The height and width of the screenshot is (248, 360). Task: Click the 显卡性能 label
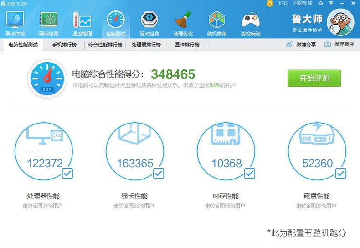click(134, 196)
